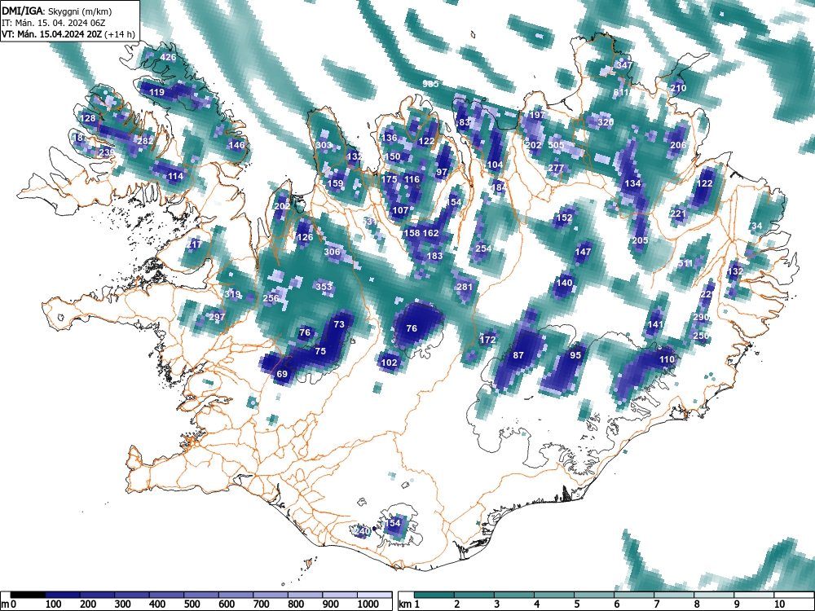Click the valid time line 'VT: Mán. 15.04.2024 20Z (+14 h)'
This screenshot has height=611, width=815.
[68, 35]
